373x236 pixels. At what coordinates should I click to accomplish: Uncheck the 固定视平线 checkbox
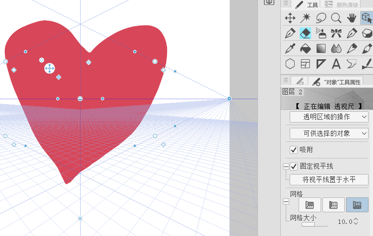coord(294,166)
